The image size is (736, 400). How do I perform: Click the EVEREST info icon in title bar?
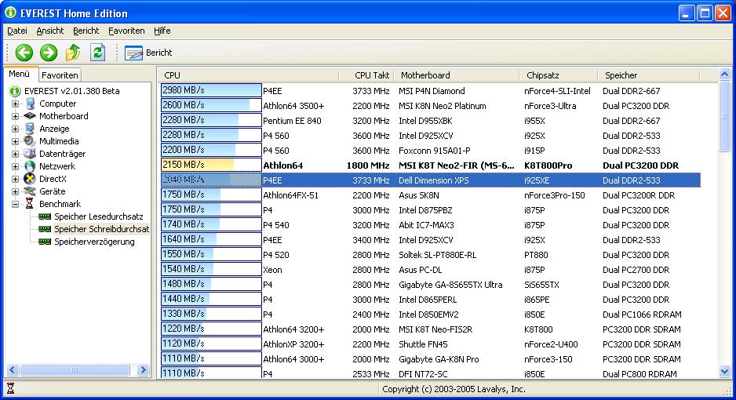coord(11,13)
